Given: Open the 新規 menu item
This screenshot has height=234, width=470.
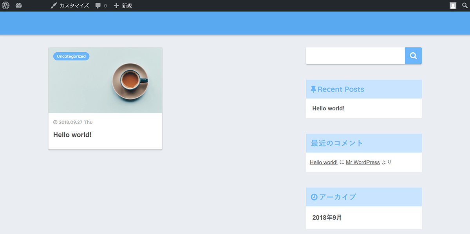Looking at the screenshot, I should [127, 6].
